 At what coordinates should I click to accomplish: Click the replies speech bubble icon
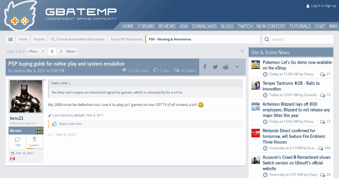[176, 70]
